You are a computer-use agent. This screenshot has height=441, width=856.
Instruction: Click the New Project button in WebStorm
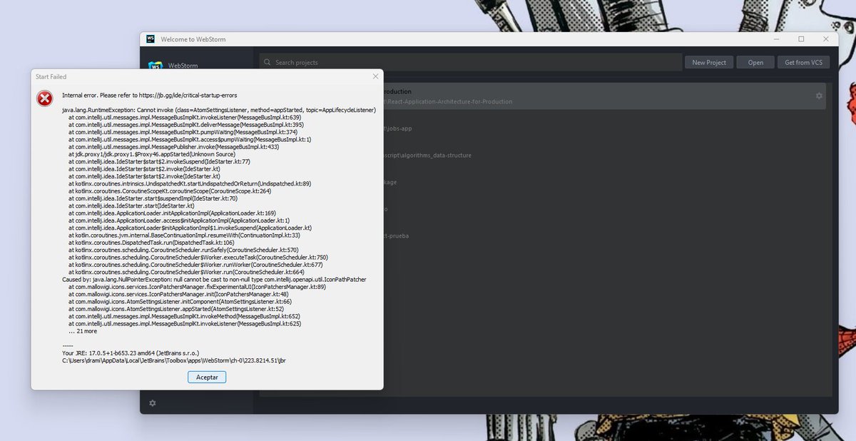pos(709,63)
